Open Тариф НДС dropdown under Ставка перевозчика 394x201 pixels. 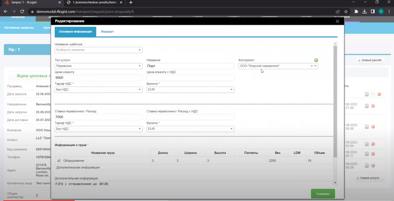[x=98, y=129]
